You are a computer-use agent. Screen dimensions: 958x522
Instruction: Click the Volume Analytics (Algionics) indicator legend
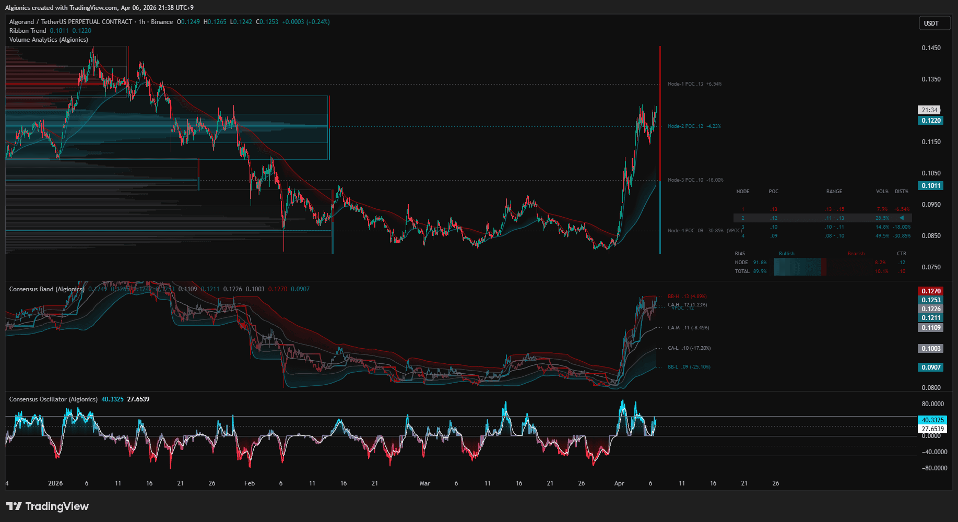click(49, 40)
